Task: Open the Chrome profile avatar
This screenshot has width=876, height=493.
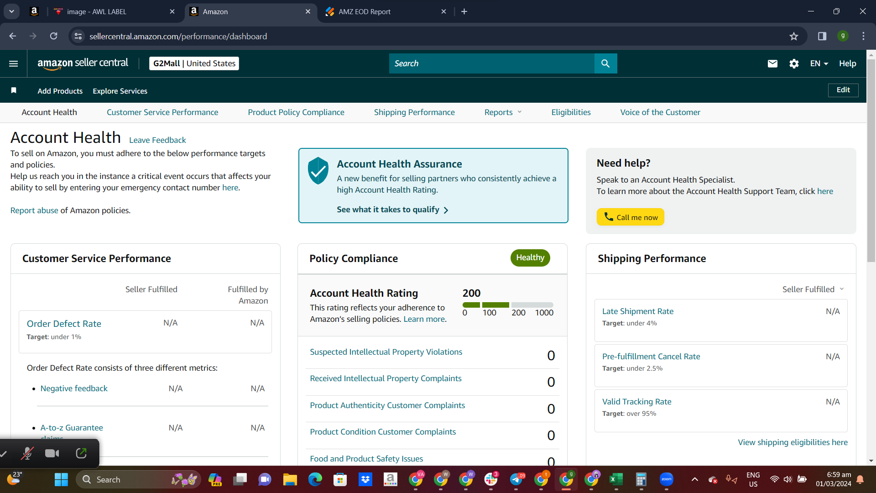Action: pos(843,36)
